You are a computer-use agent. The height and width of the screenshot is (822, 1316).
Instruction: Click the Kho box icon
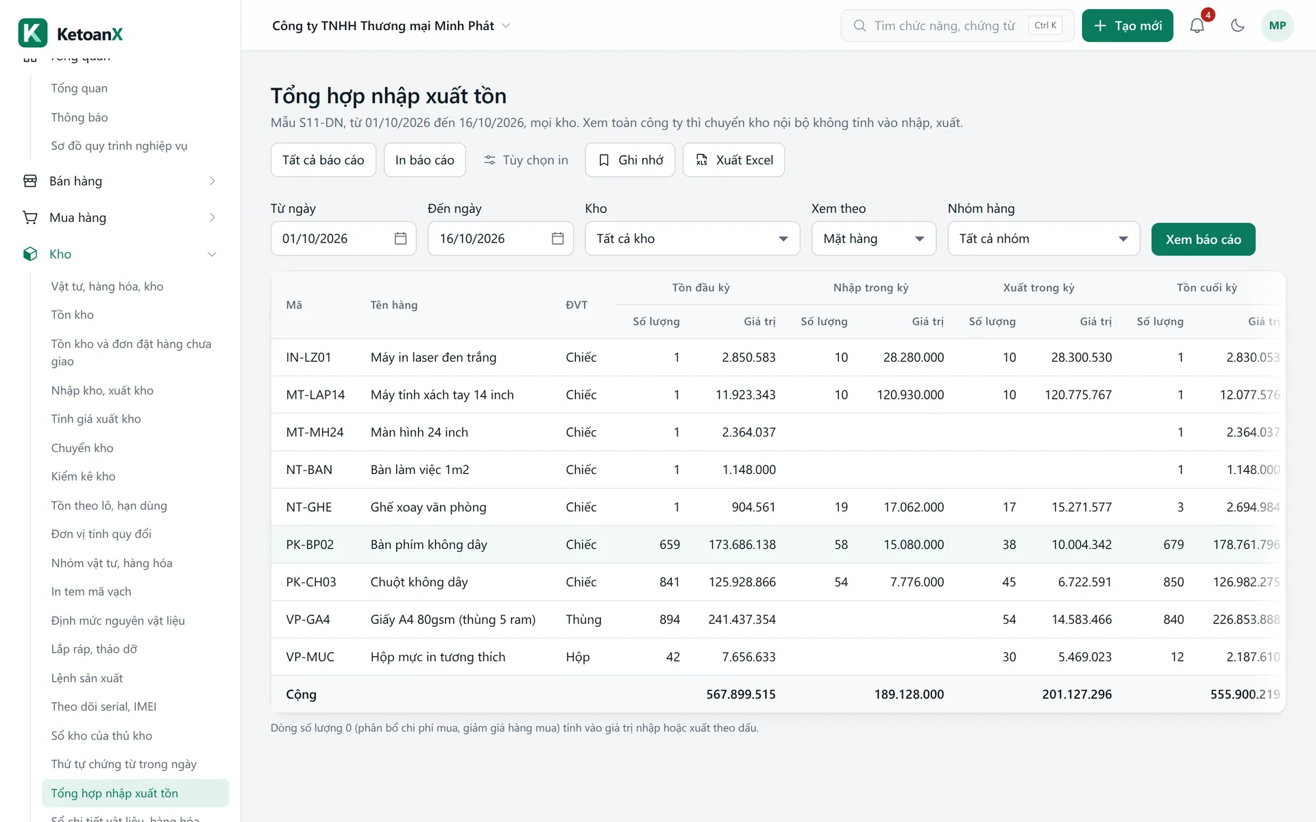pyautogui.click(x=30, y=254)
